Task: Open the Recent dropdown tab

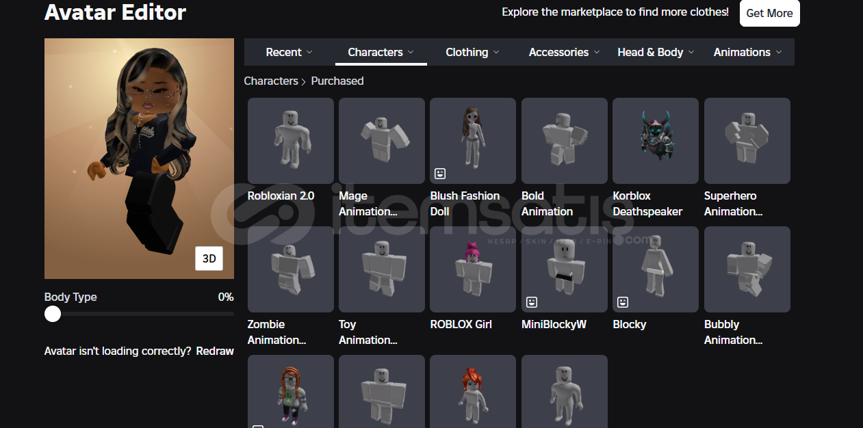Action: [289, 52]
